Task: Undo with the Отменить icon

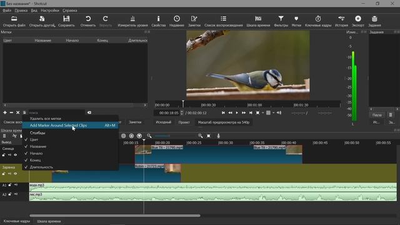Action: click(x=88, y=21)
